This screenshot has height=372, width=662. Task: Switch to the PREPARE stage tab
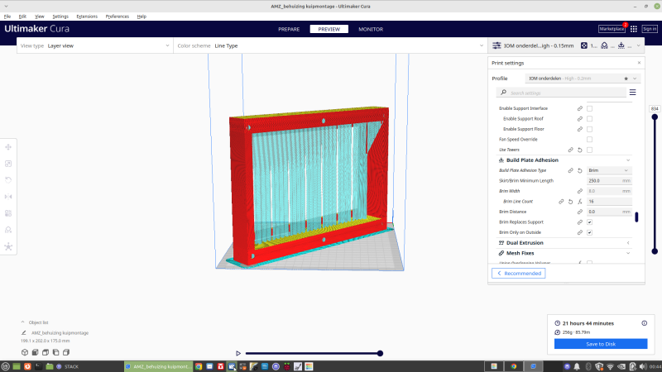pyautogui.click(x=289, y=29)
